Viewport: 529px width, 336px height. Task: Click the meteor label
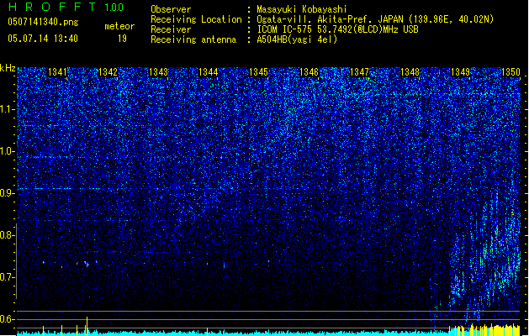point(119,26)
